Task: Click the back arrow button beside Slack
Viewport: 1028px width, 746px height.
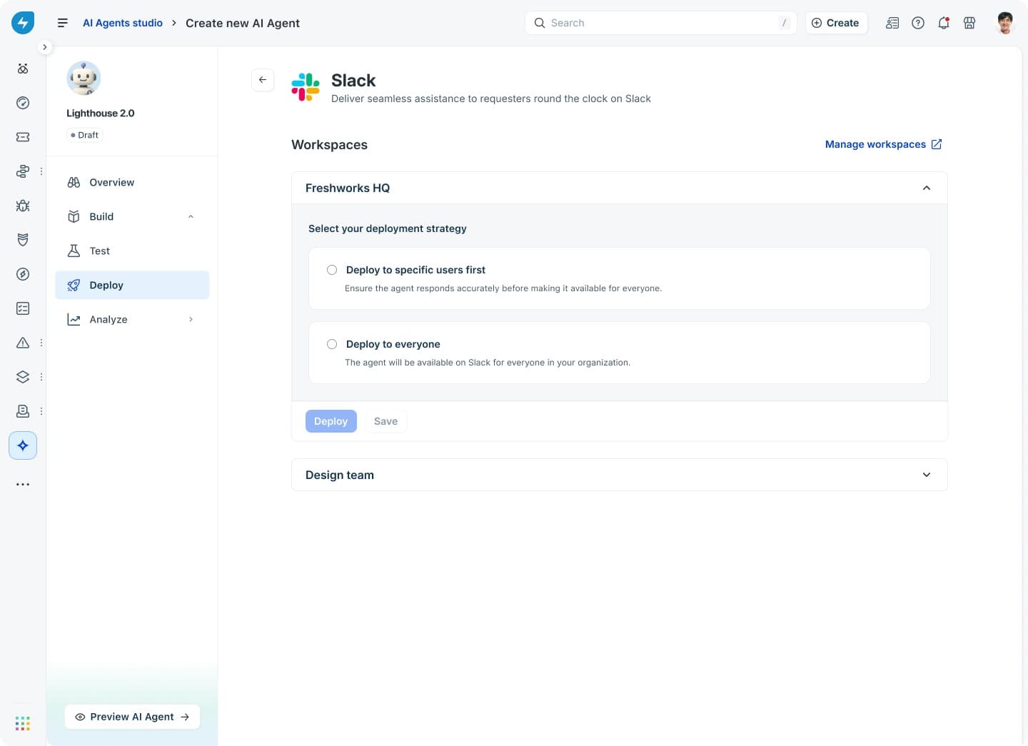Action: pyautogui.click(x=263, y=80)
